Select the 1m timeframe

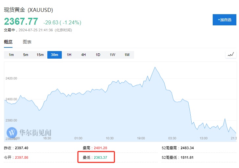click(11, 55)
